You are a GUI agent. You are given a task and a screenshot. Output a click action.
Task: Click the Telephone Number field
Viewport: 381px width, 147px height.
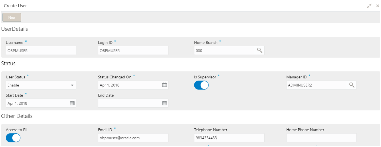click(229, 138)
